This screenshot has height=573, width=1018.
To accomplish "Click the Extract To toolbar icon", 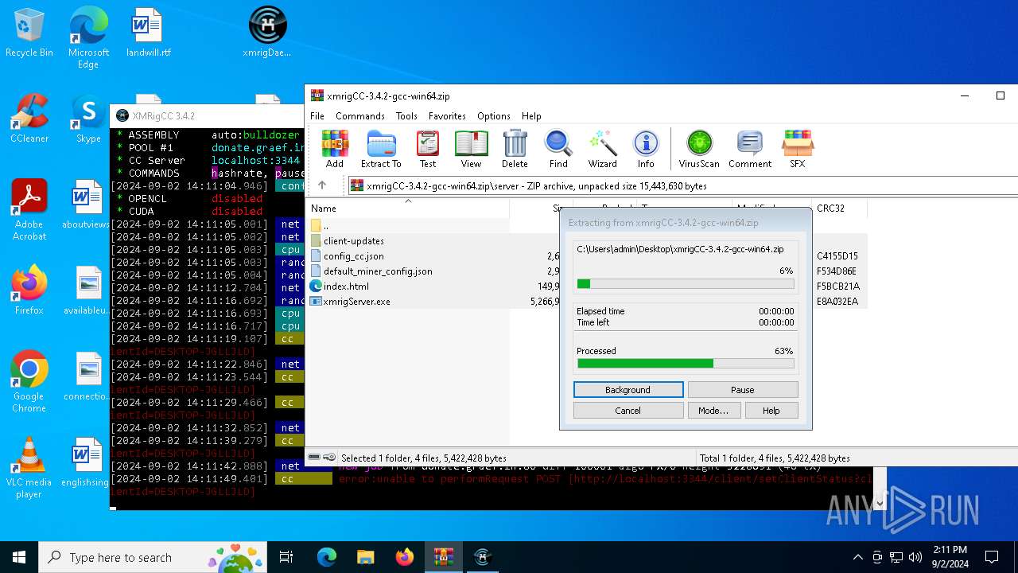I will tap(381, 149).
